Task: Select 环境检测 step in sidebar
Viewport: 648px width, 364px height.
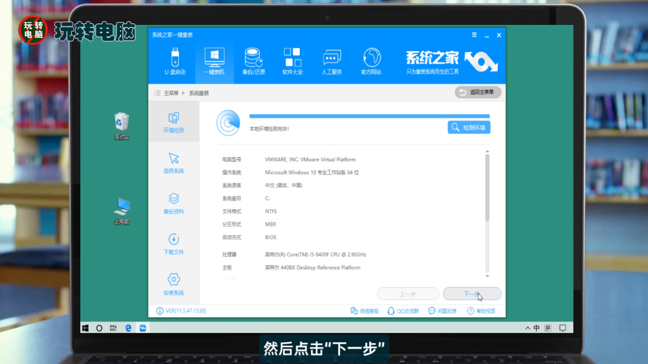Action: pos(174,122)
